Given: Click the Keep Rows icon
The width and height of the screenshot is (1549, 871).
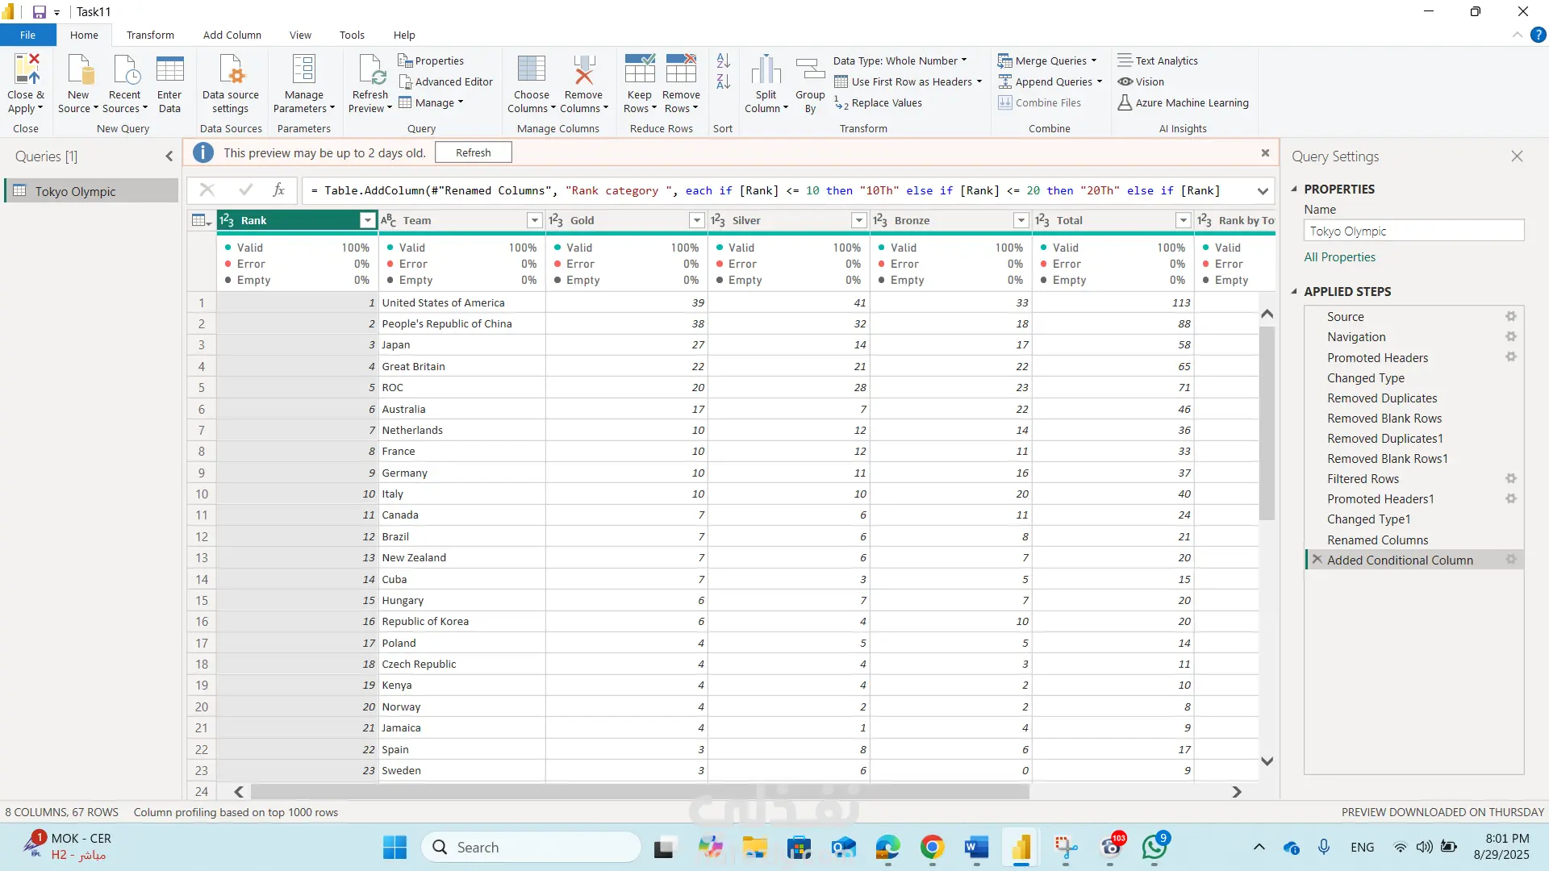Looking at the screenshot, I should click(639, 71).
